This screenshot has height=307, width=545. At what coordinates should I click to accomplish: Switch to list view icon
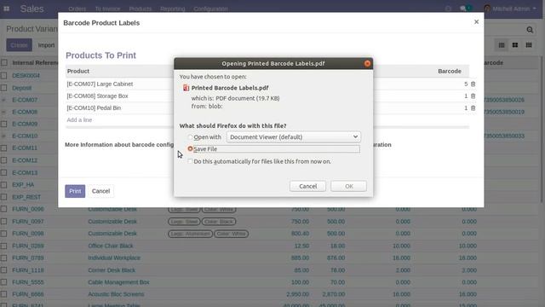(502, 45)
